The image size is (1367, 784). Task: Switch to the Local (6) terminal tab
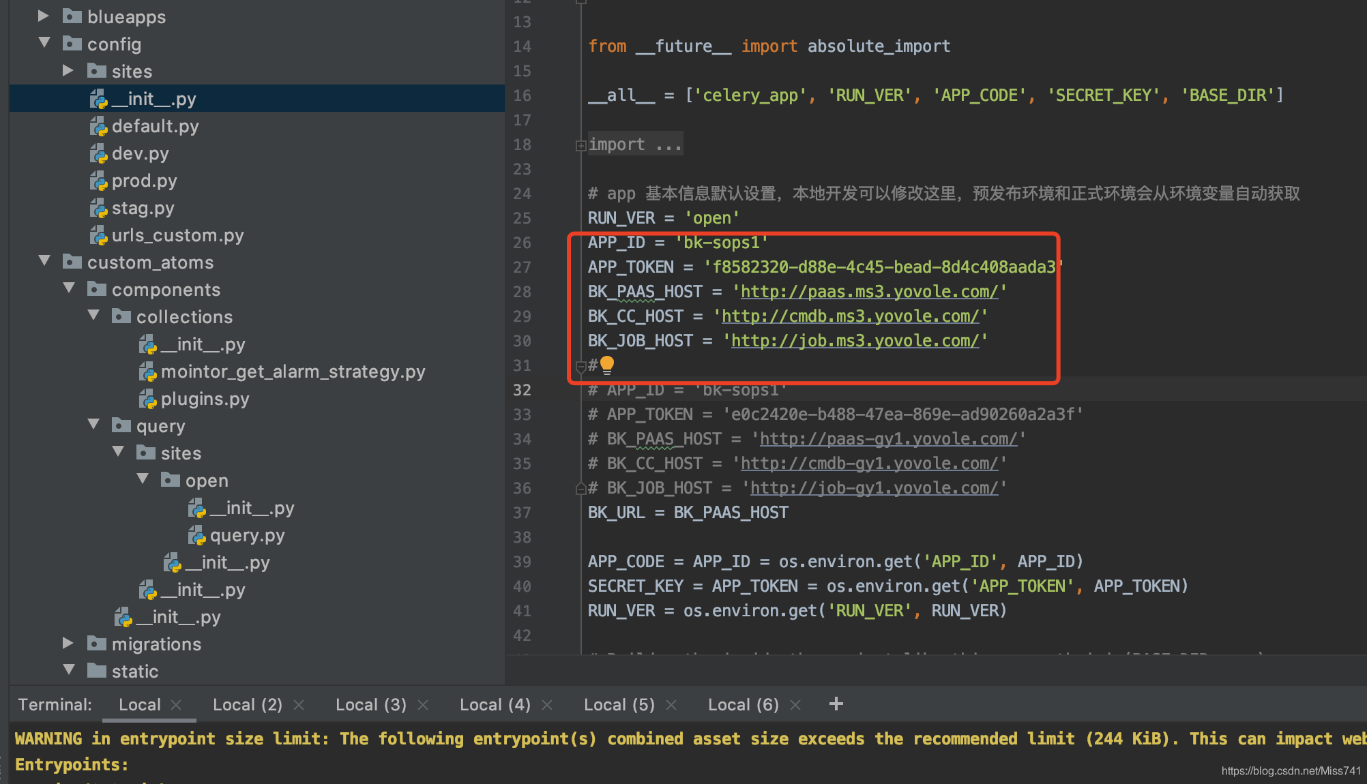[x=744, y=705]
